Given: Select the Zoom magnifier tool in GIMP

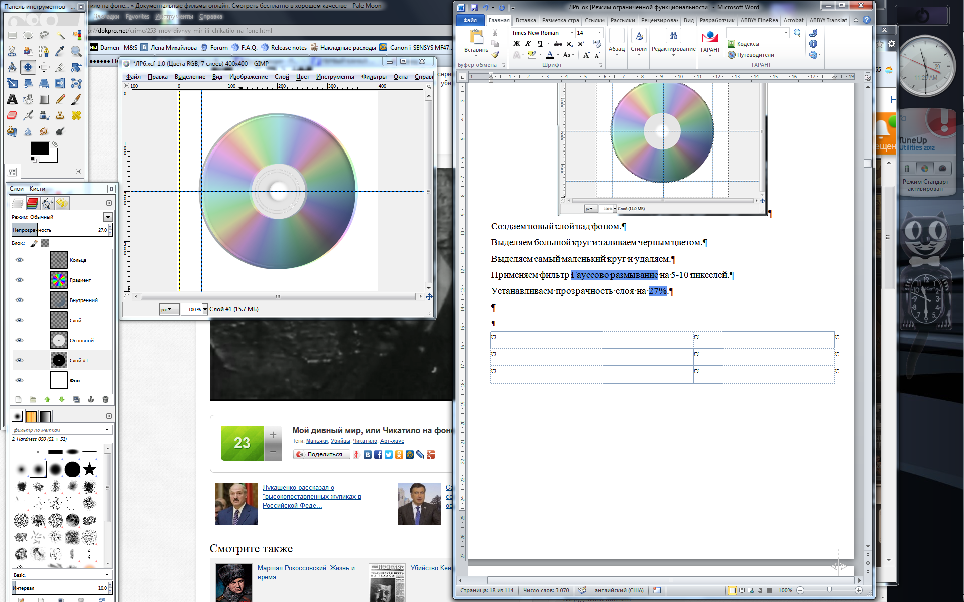Looking at the screenshot, I should pyautogui.click(x=76, y=51).
